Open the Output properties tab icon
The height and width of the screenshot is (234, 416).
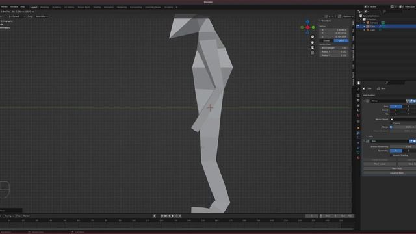(358, 101)
